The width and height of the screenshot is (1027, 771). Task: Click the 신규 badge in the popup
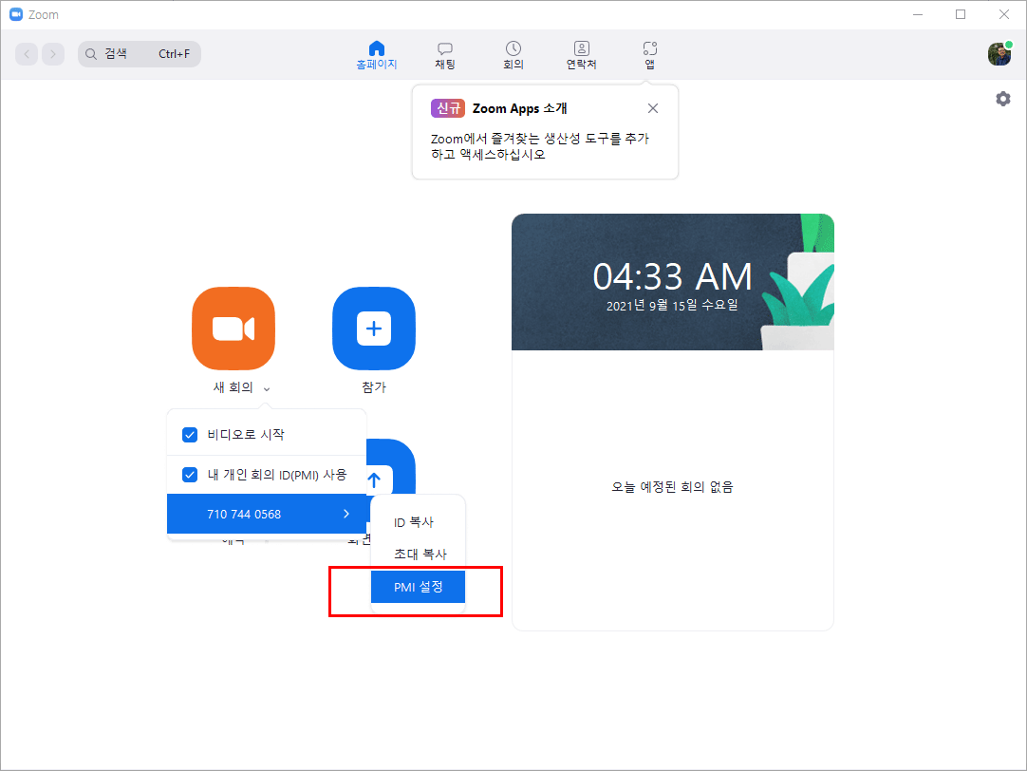447,108
